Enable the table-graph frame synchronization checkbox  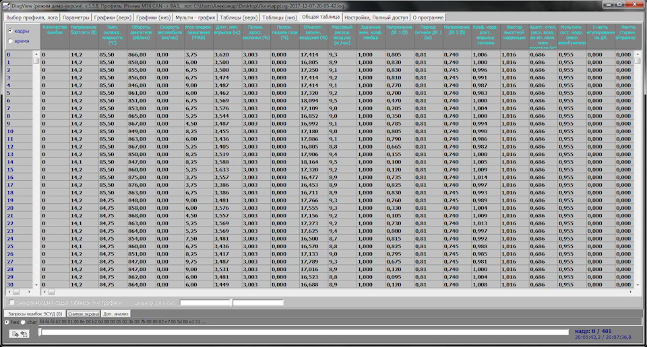pyautogui.click(x=11, y=303)
